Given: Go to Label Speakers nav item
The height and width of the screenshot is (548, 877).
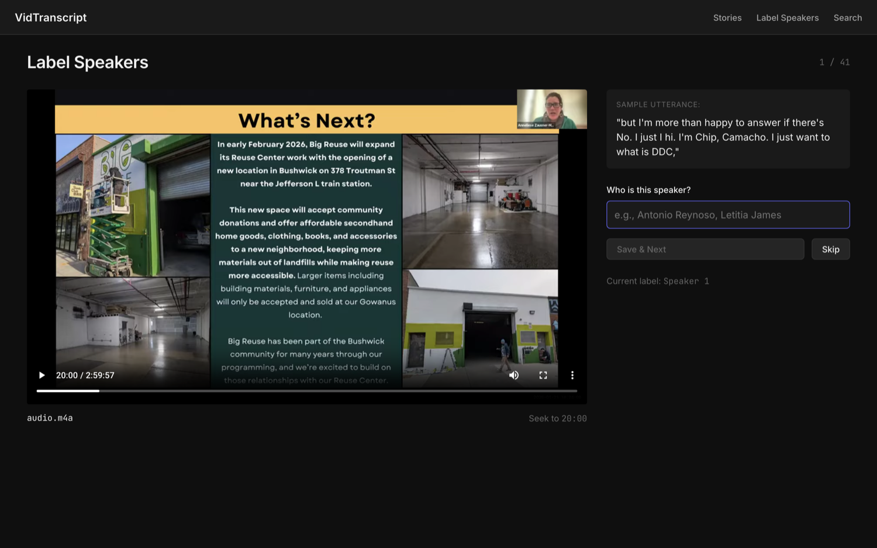Looking at the screenshot, I should [x=788, y=18].
